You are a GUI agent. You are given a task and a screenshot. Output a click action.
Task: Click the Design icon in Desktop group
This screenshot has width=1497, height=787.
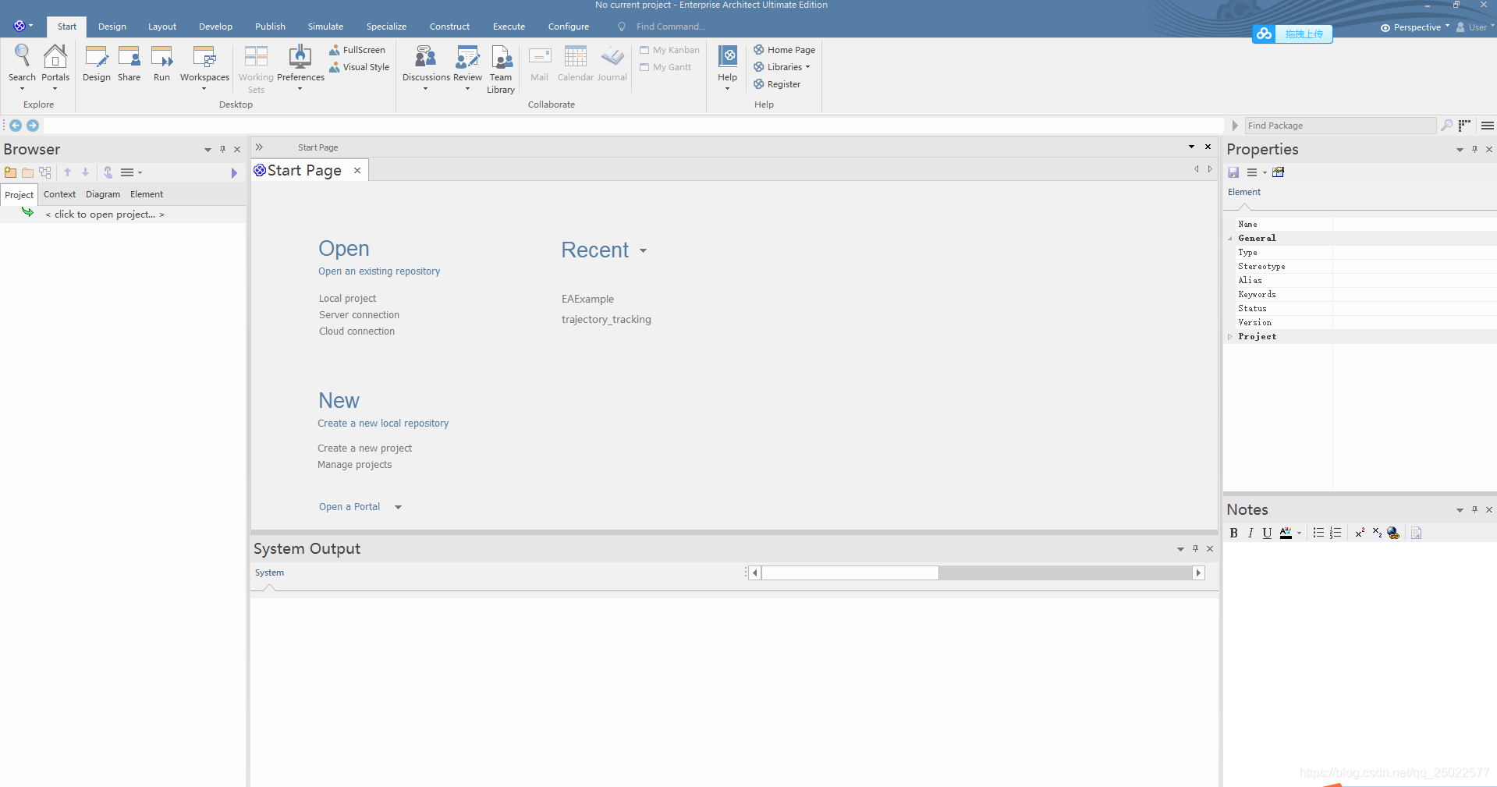click(x=97, y=65)
